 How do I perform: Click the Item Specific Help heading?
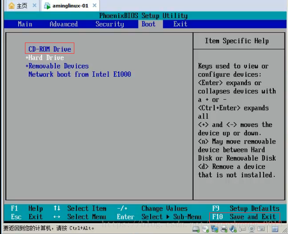coord(237,41)
